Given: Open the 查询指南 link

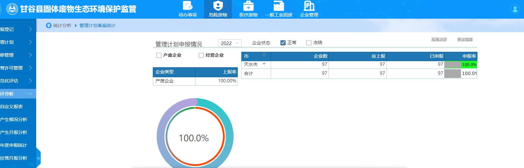Looking at the screenshot, I should (465, 39).
